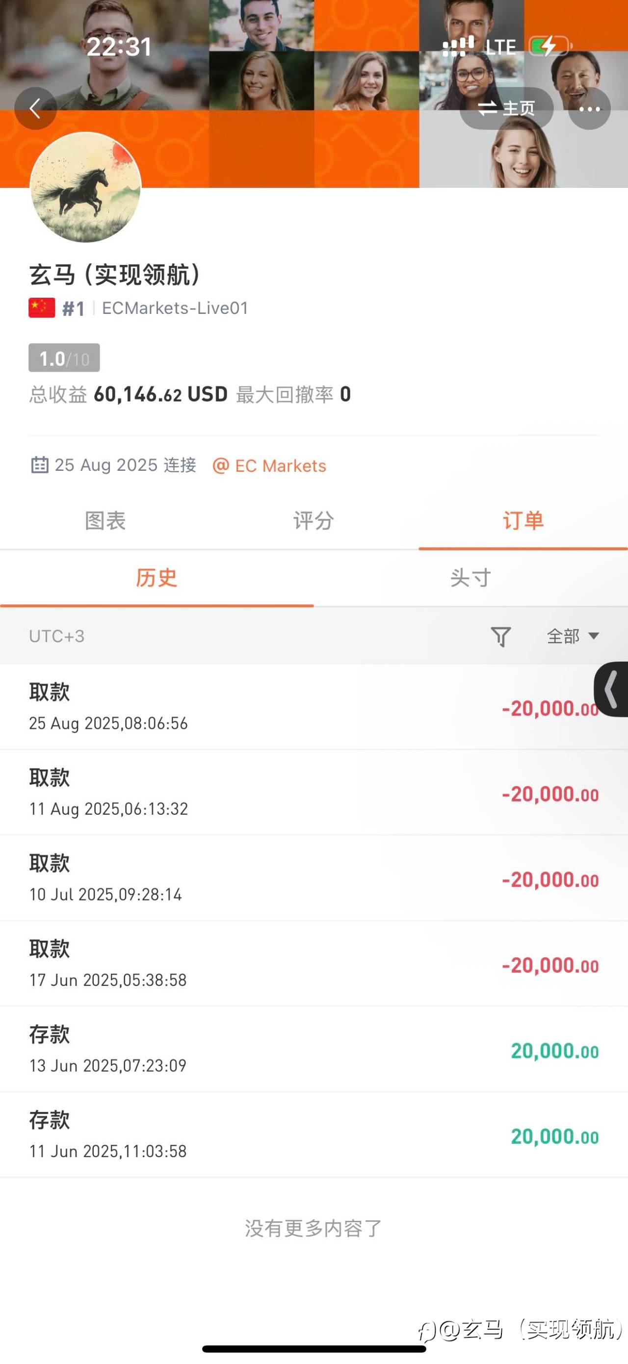Tap the calendar icon beside 25 Aug 2025

[x=39, y=465]
